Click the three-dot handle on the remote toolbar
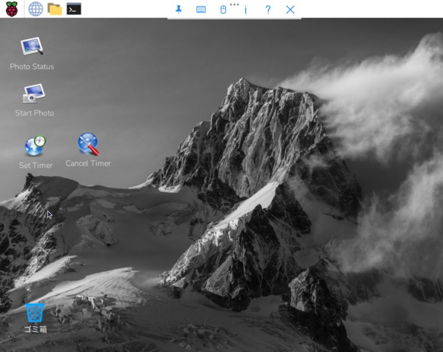The width and height of the screenshot is (443, 352). pyautogui.click(x=234, y=4)
